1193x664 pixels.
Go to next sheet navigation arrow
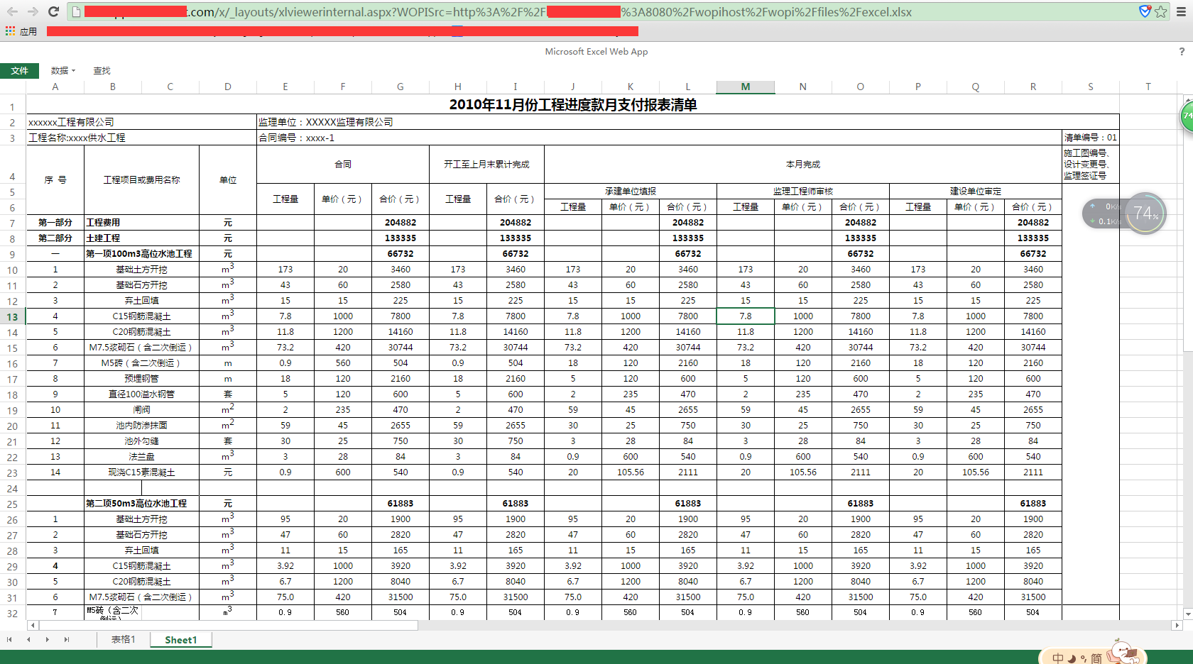point(48,639)
